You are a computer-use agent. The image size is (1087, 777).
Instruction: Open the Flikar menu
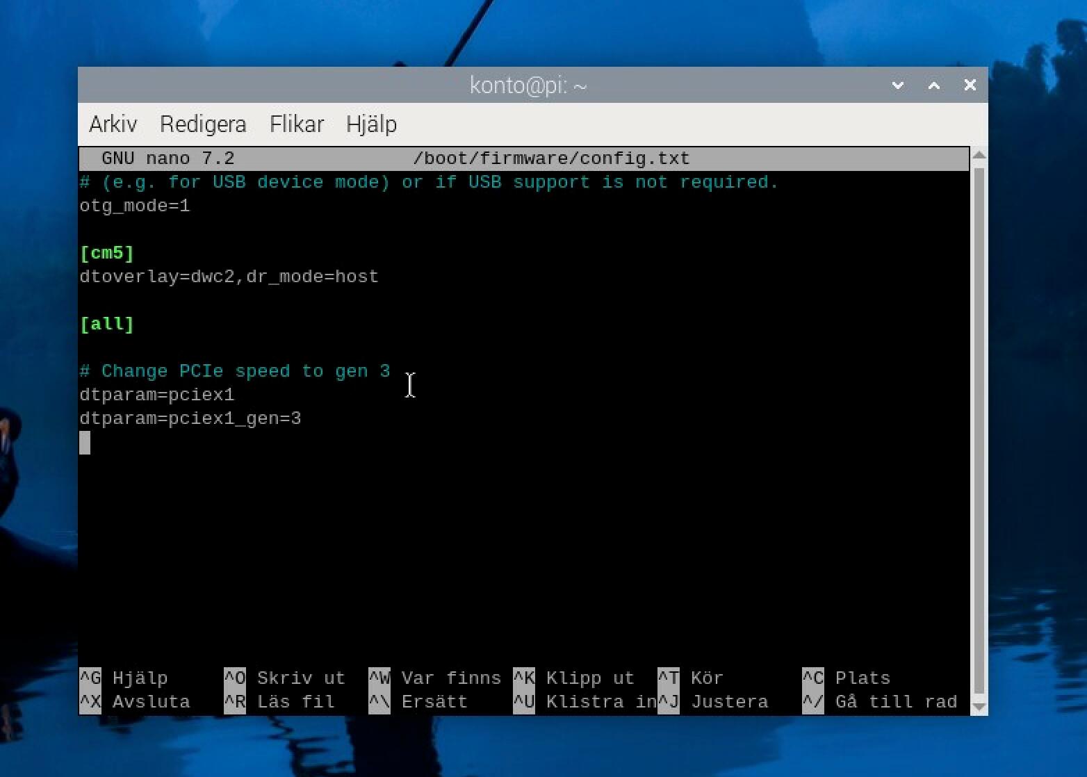[296, 124]
